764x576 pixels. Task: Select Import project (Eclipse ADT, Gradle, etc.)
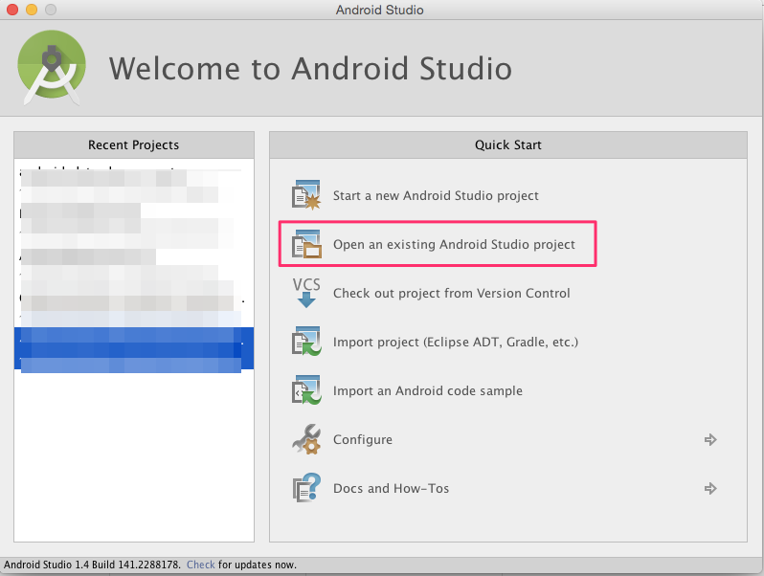[x=456, y=342]
